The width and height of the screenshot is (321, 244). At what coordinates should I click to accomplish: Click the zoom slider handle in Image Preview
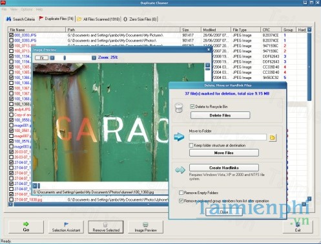tap(65, 58)
